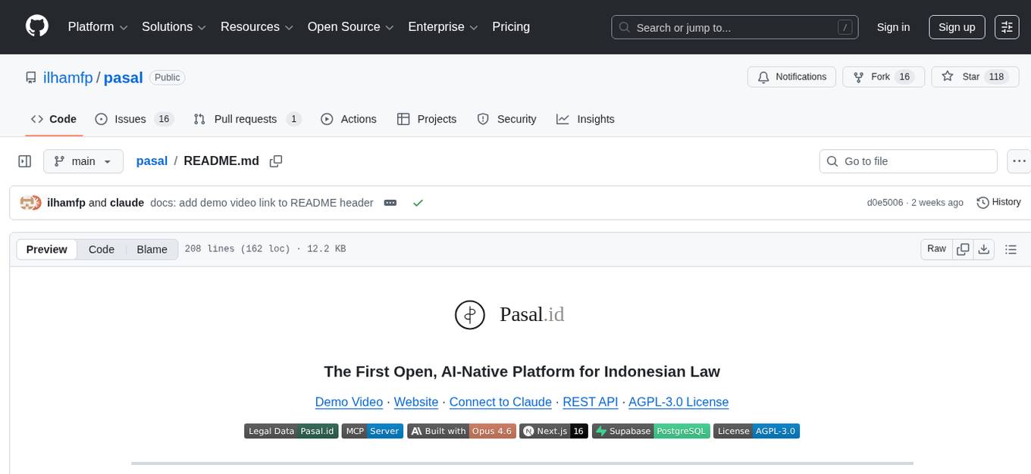The image size is (1031, 474).
Task: Open the main branch selector
Action: coord(83,161)
